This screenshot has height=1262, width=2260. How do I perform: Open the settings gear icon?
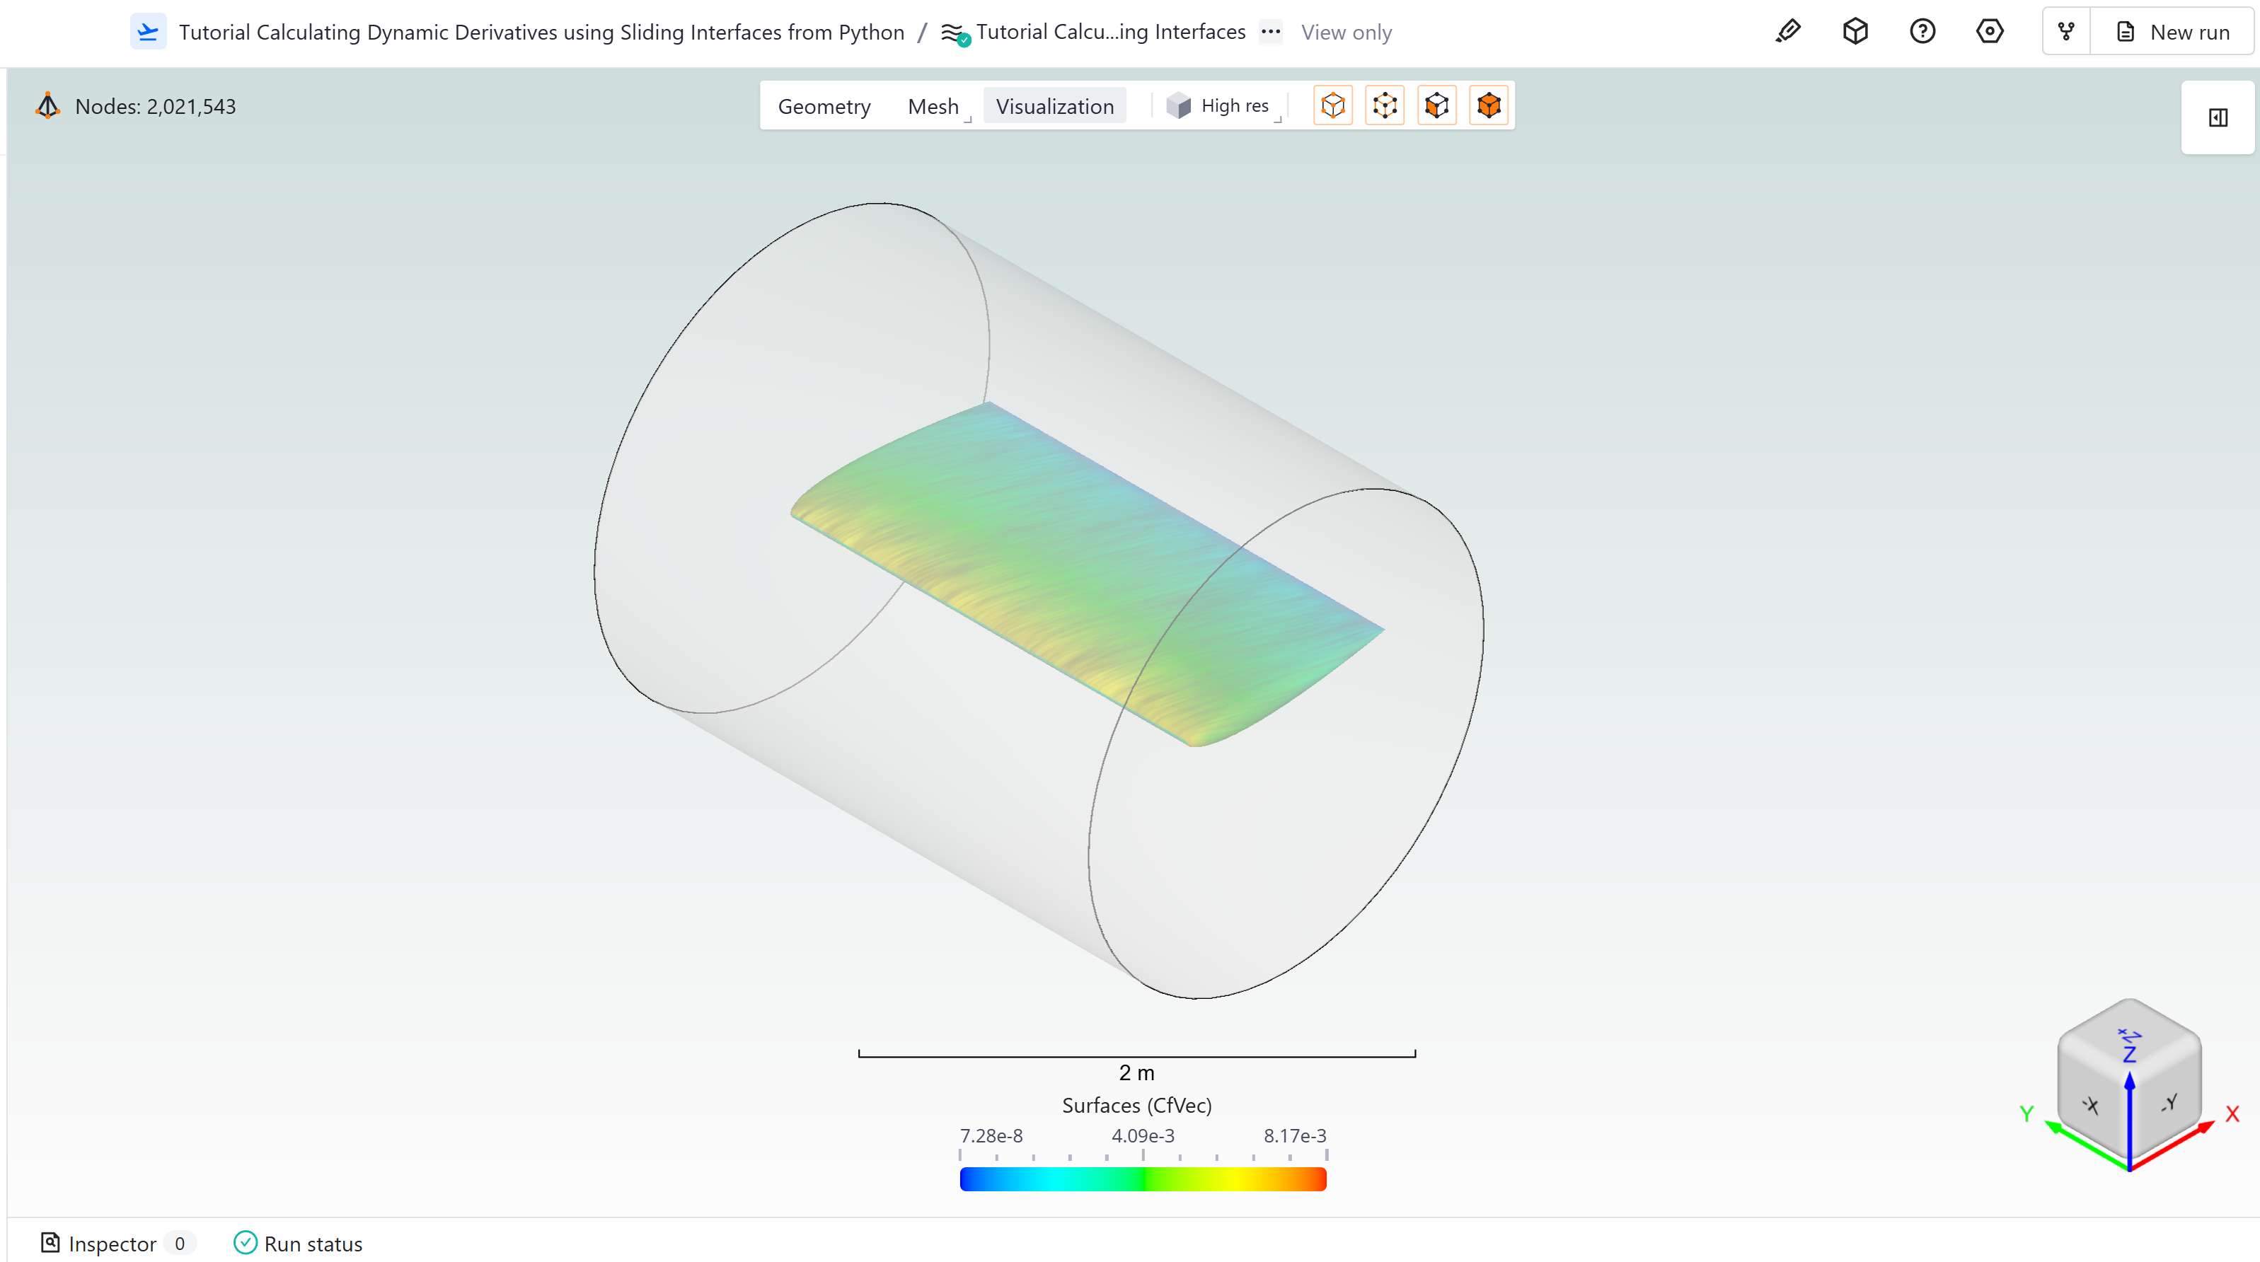coord(1990,32)
